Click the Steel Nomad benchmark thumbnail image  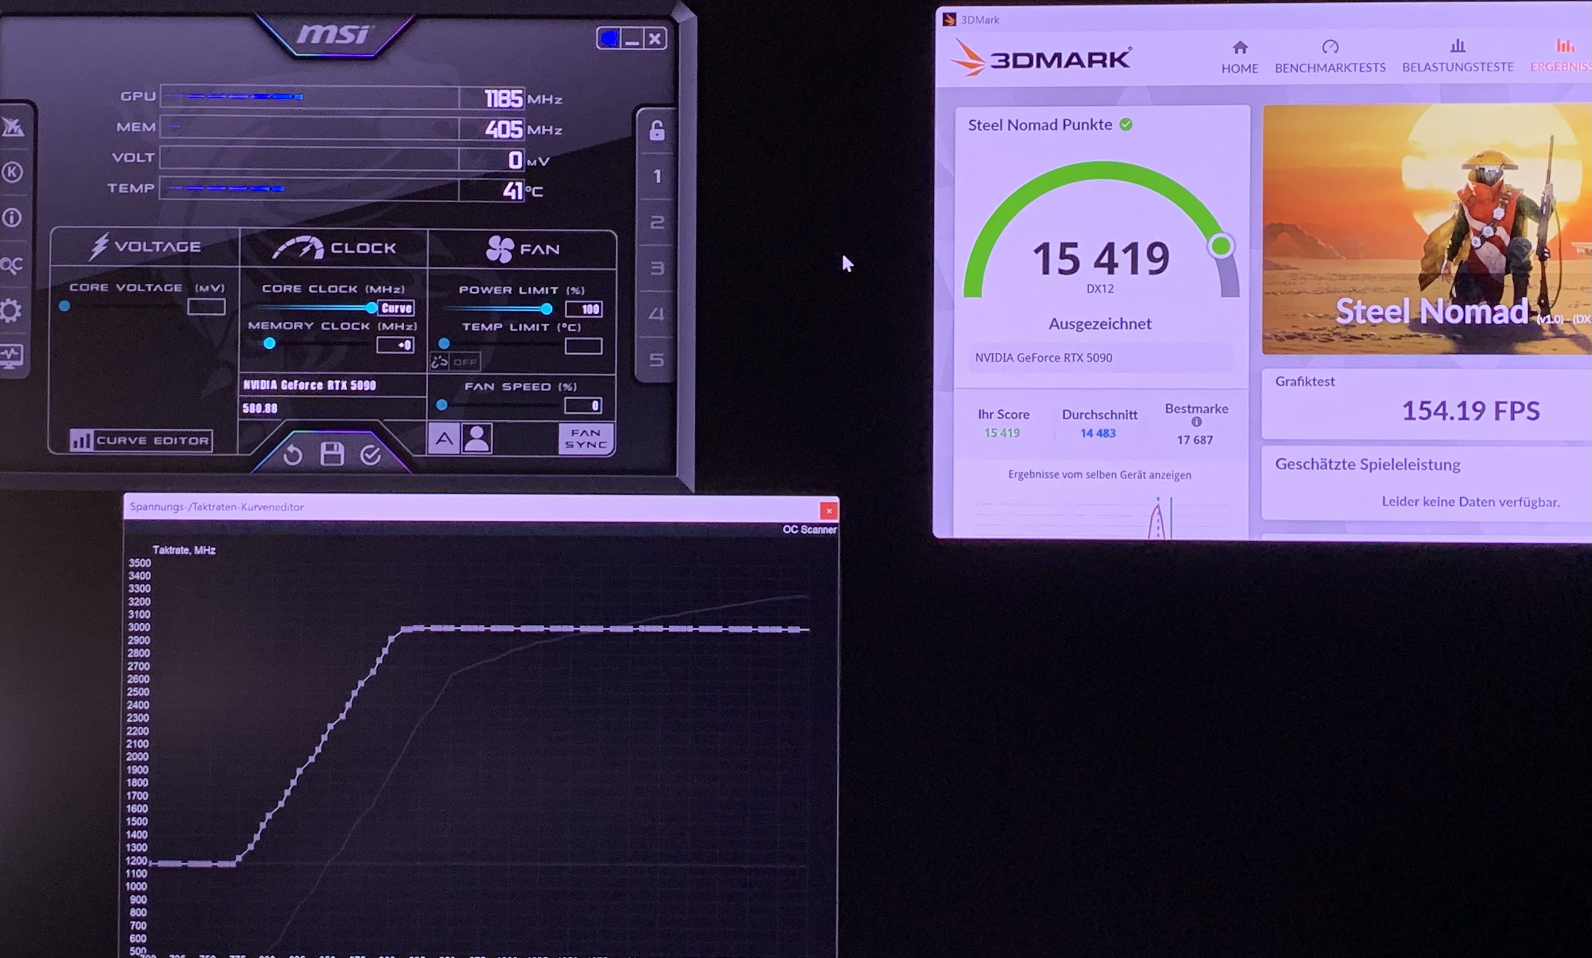click(x=1427, y=229)
